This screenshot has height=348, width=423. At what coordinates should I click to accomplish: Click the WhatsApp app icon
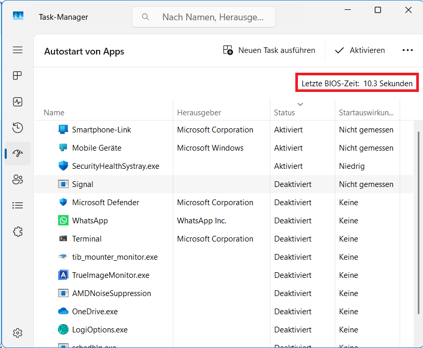click(63, 220)
